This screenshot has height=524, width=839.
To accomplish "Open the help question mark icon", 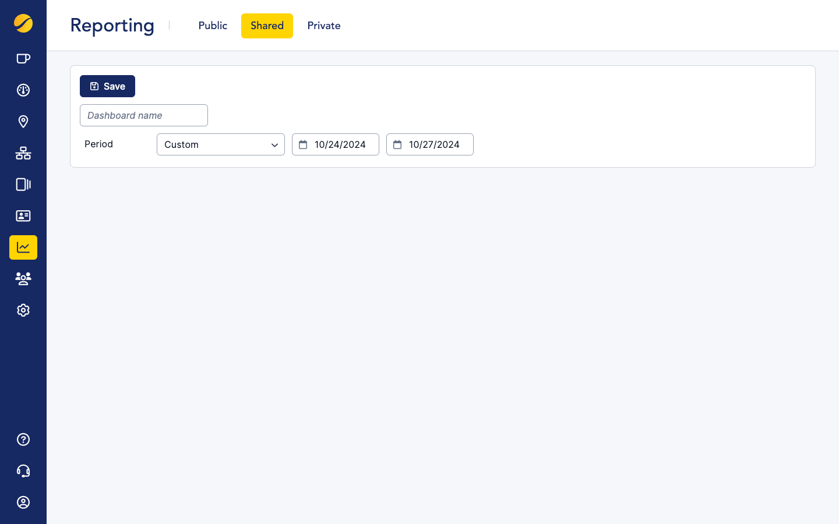I will click(x=23, y=440).
